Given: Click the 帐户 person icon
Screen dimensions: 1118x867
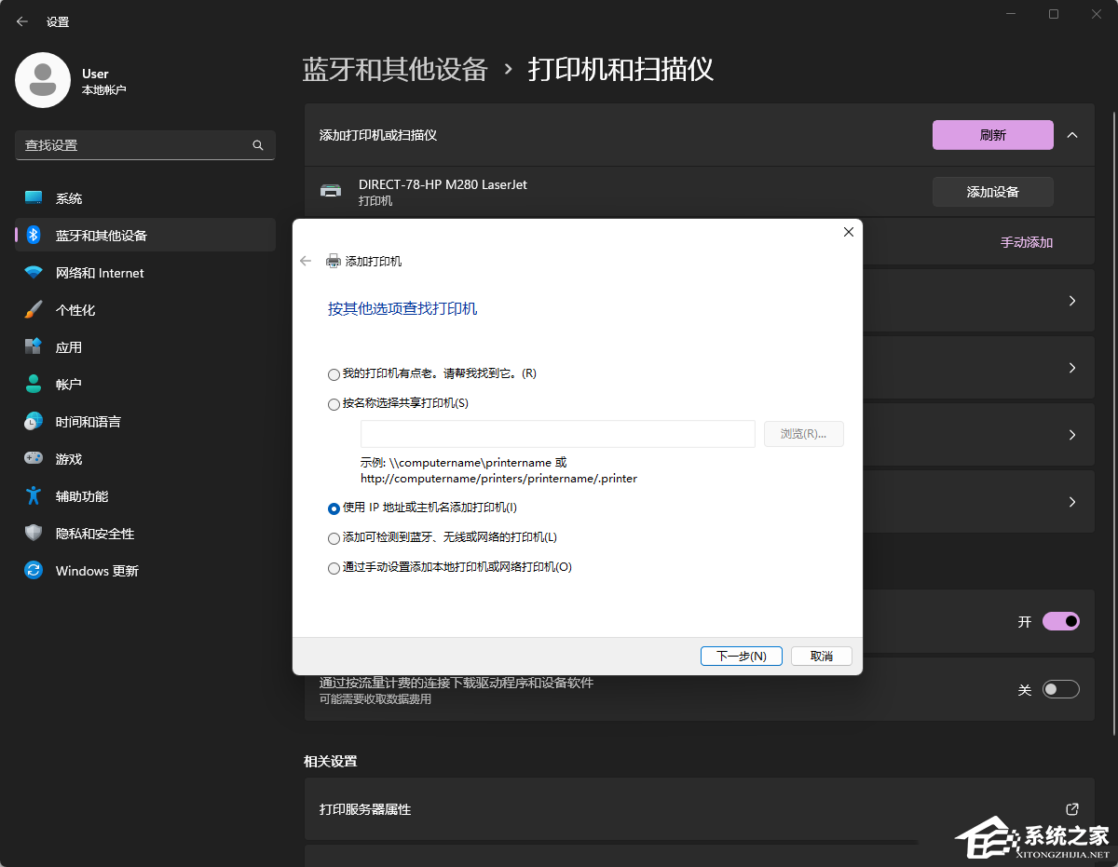Looking at the screenshot, I should (x=34, y=385).
